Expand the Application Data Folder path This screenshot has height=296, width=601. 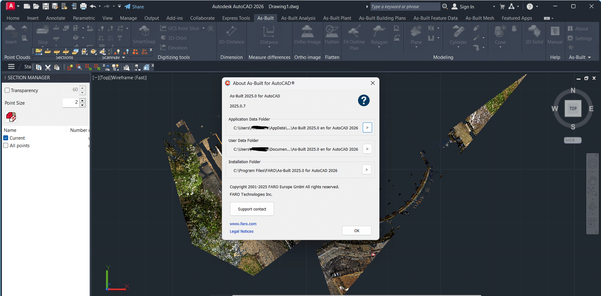pyautogui.click(x=367, y=127)
